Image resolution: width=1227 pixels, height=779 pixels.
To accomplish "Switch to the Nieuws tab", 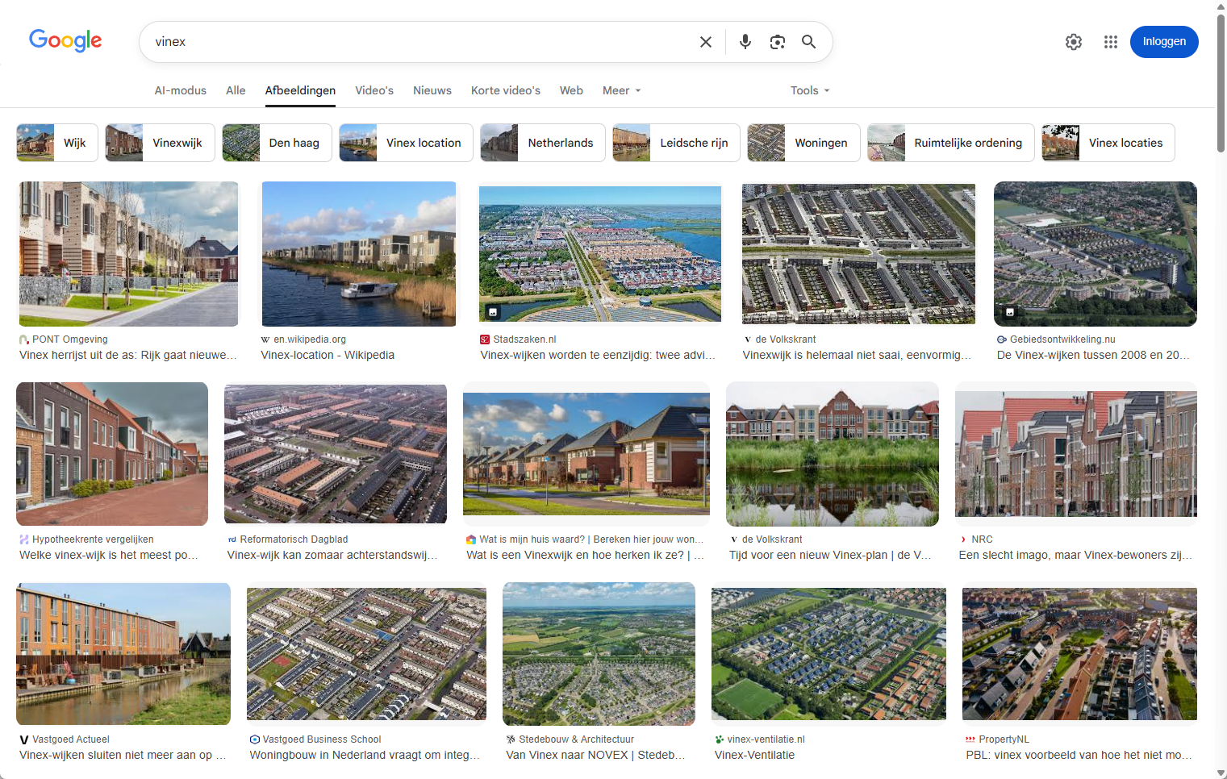I will (x=432, y=90).
